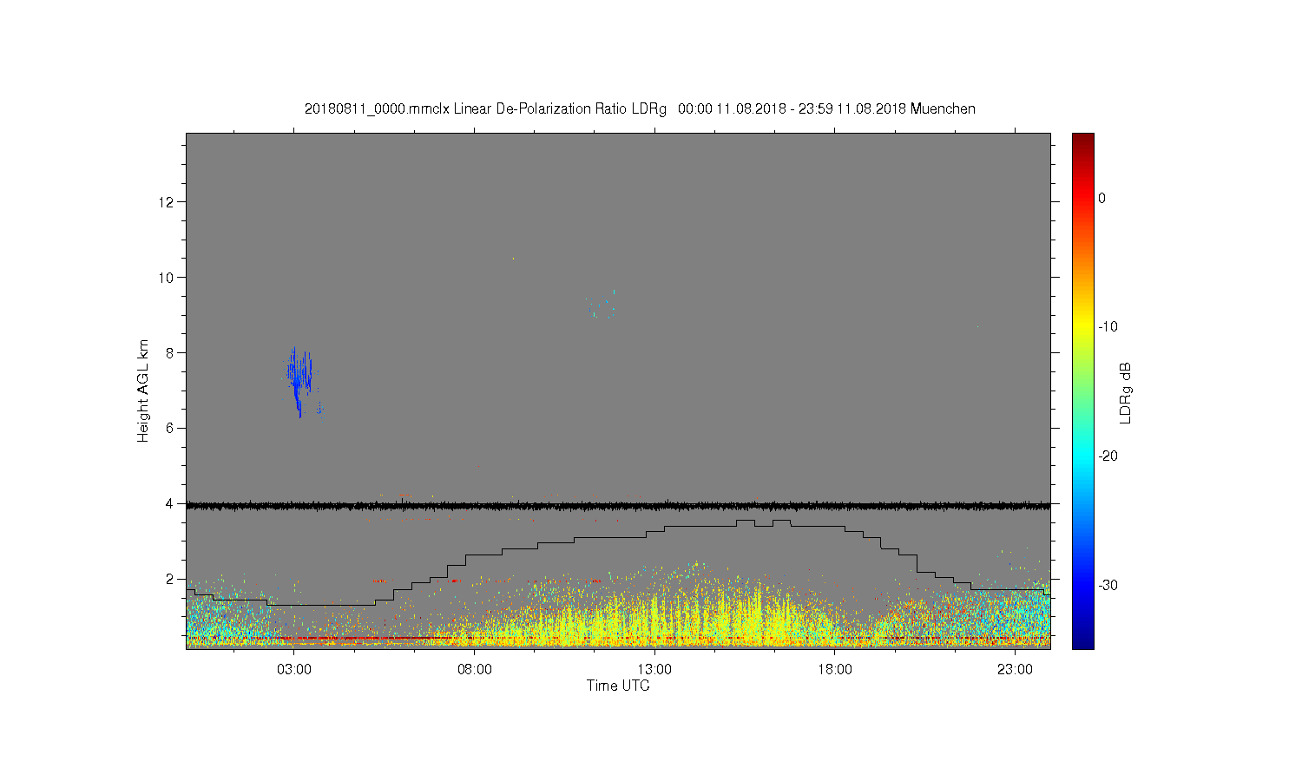Viewport: 1302px width, 781px height.
Task: Click the colorbar value -30
Action: tap(1108, 585)
